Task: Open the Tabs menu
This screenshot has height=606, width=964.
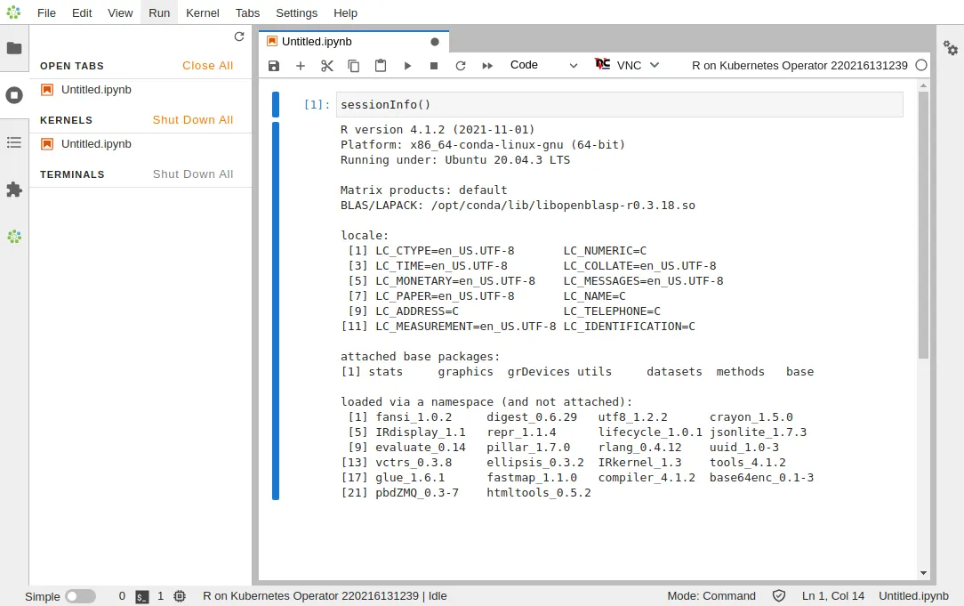Action: pos(247,13)
